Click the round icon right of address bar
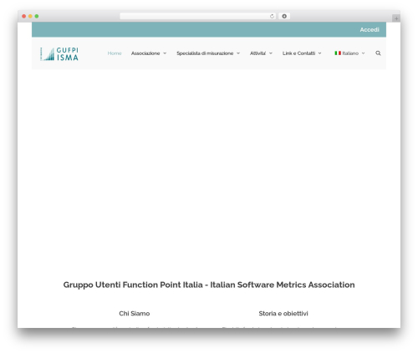 pyautogui.click(x=284, y=17)
